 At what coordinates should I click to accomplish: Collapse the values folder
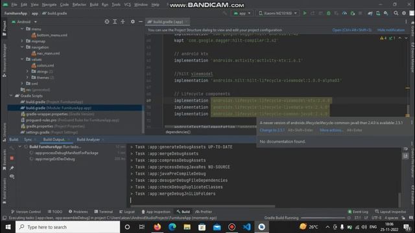22,59
